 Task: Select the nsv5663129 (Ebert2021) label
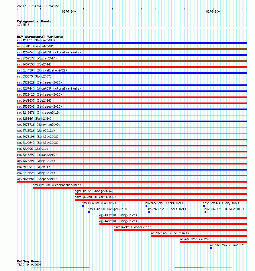coord(167,209)
